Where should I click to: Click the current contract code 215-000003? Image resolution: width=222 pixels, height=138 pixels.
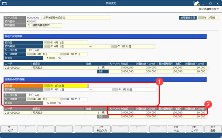18,68
